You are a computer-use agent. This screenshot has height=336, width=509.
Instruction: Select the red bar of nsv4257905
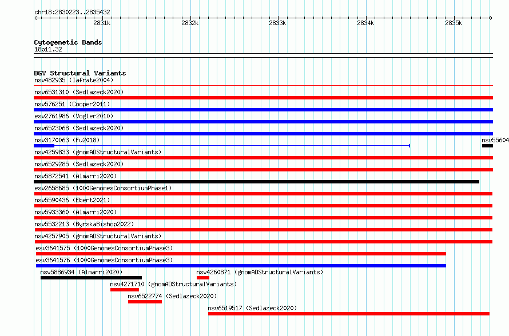pyautogui.click(x=264, y=242)
